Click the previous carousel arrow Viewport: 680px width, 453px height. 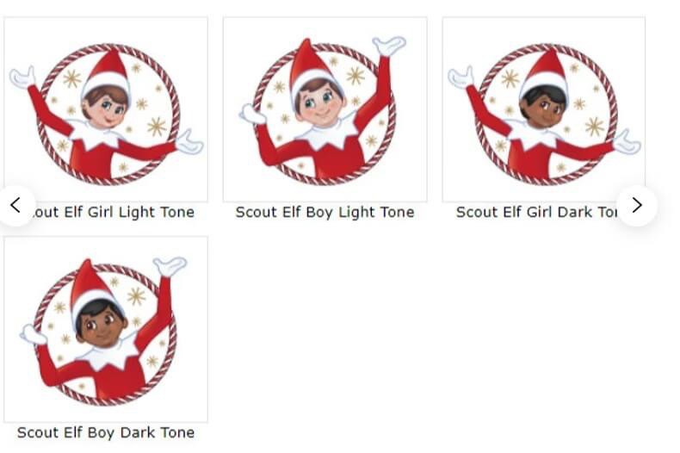coord(15,205)
